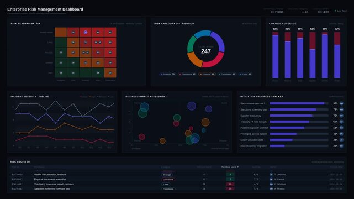The height and width of the screenshot is (199, 354).
Task: Click the Platform capacity shortfall progress bar
Action: point(299,128)
